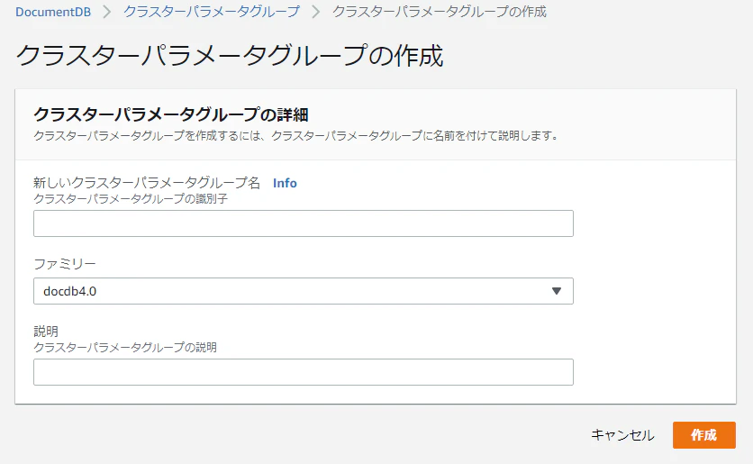Viewport: 753px width, 464px height.
Task: Click the ファミリー label
Action: (x=65, y=264)
